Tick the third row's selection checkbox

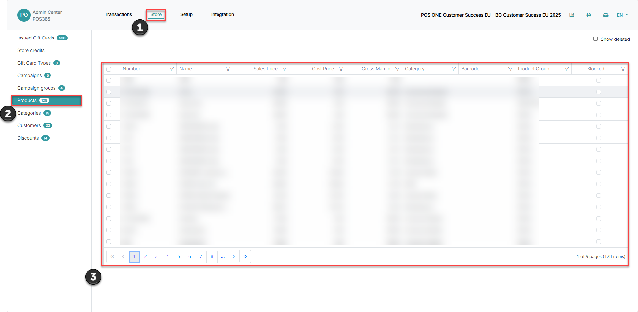109,103
